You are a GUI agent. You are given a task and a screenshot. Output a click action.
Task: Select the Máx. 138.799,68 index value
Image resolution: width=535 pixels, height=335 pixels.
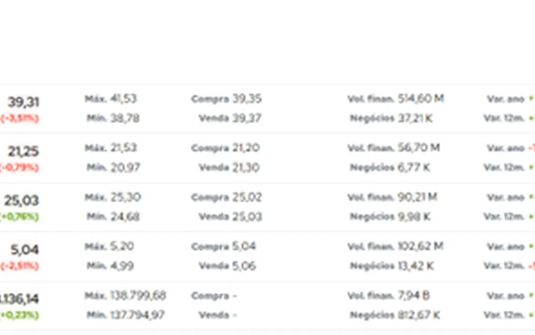(x=125, y=296)
